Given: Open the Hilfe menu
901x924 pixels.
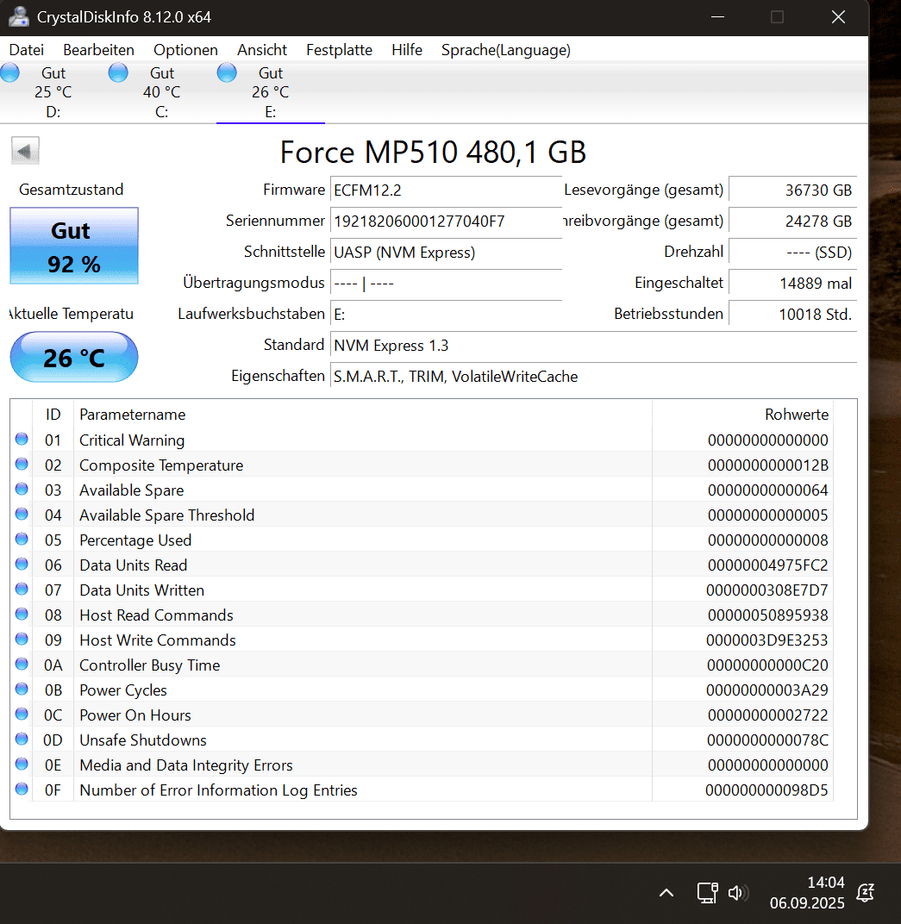Looking at the screenshot, I should coord(407,50).
